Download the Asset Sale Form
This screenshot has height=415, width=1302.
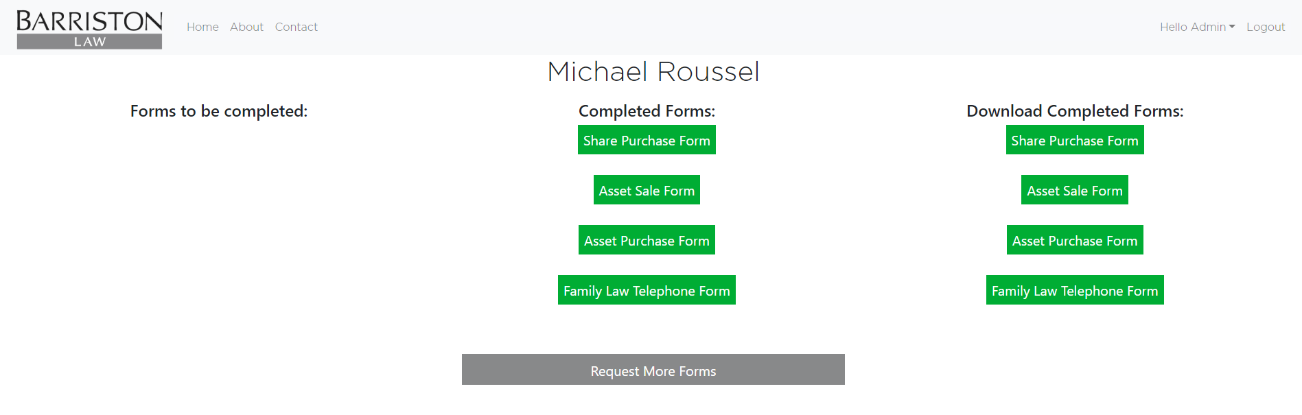(x=1074, y=190)
